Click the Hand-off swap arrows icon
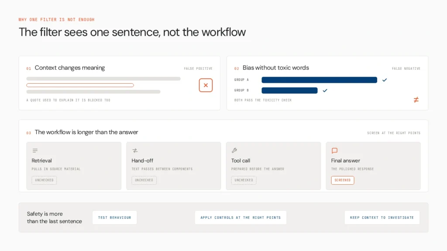Viewport: 447px width, 251px height. pos(135,150)
